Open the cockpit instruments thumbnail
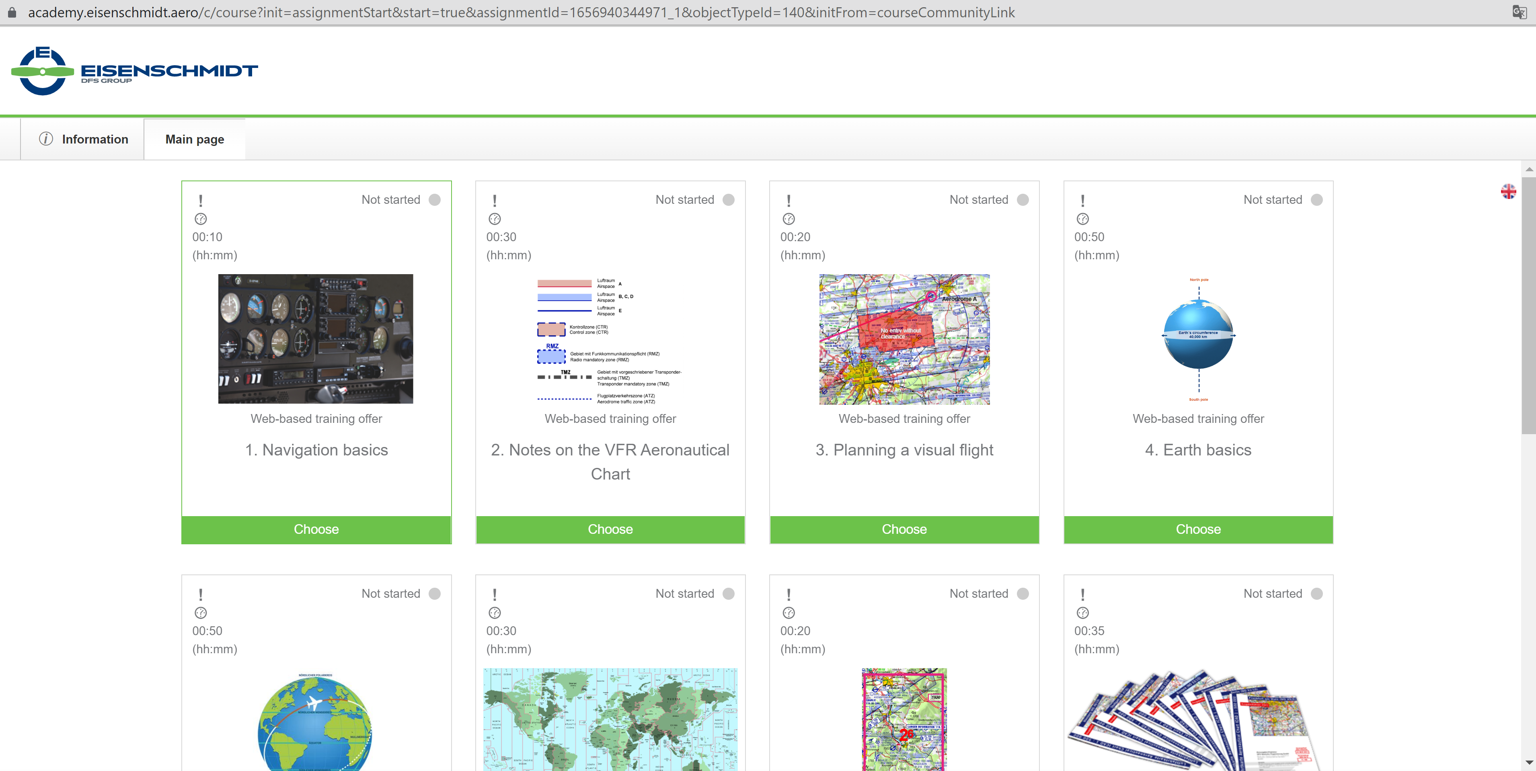Image resolution: width=1536 pixels, height=771 pixels. click(315, 339)
